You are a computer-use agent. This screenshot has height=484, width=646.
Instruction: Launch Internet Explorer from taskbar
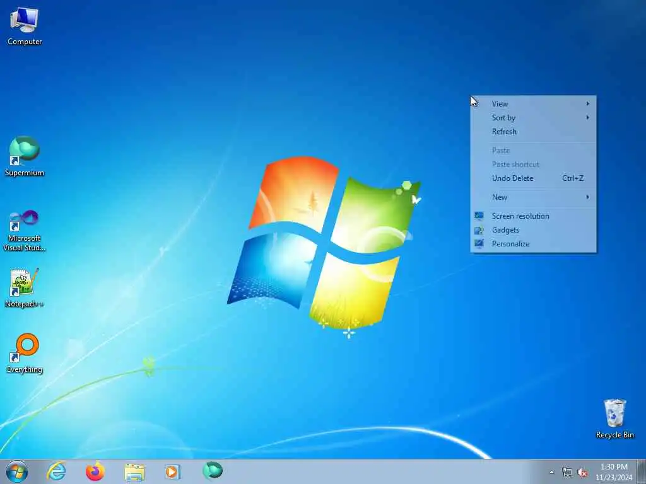[56, 471]
